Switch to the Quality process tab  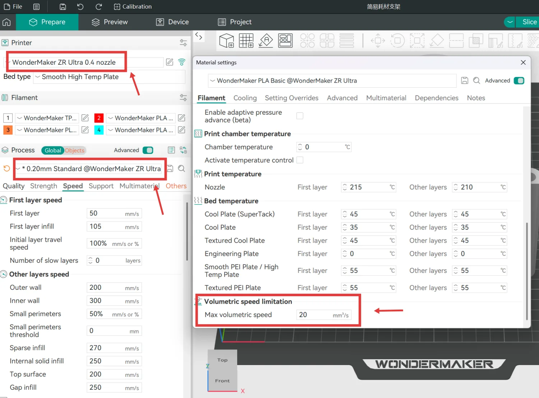coord(14,186)
